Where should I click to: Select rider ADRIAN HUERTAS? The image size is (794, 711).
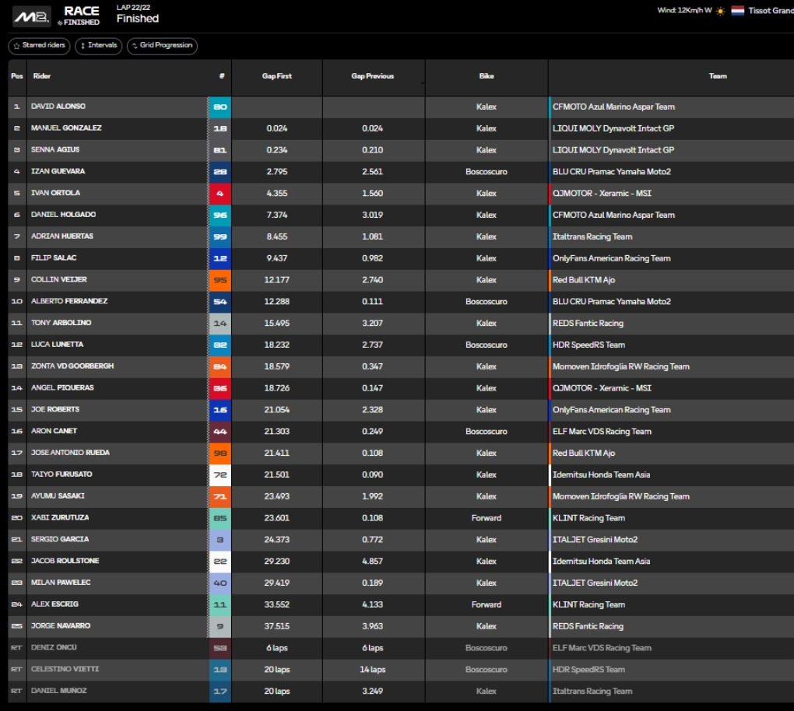62,236
